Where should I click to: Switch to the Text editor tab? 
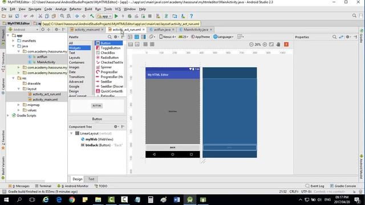91,179
